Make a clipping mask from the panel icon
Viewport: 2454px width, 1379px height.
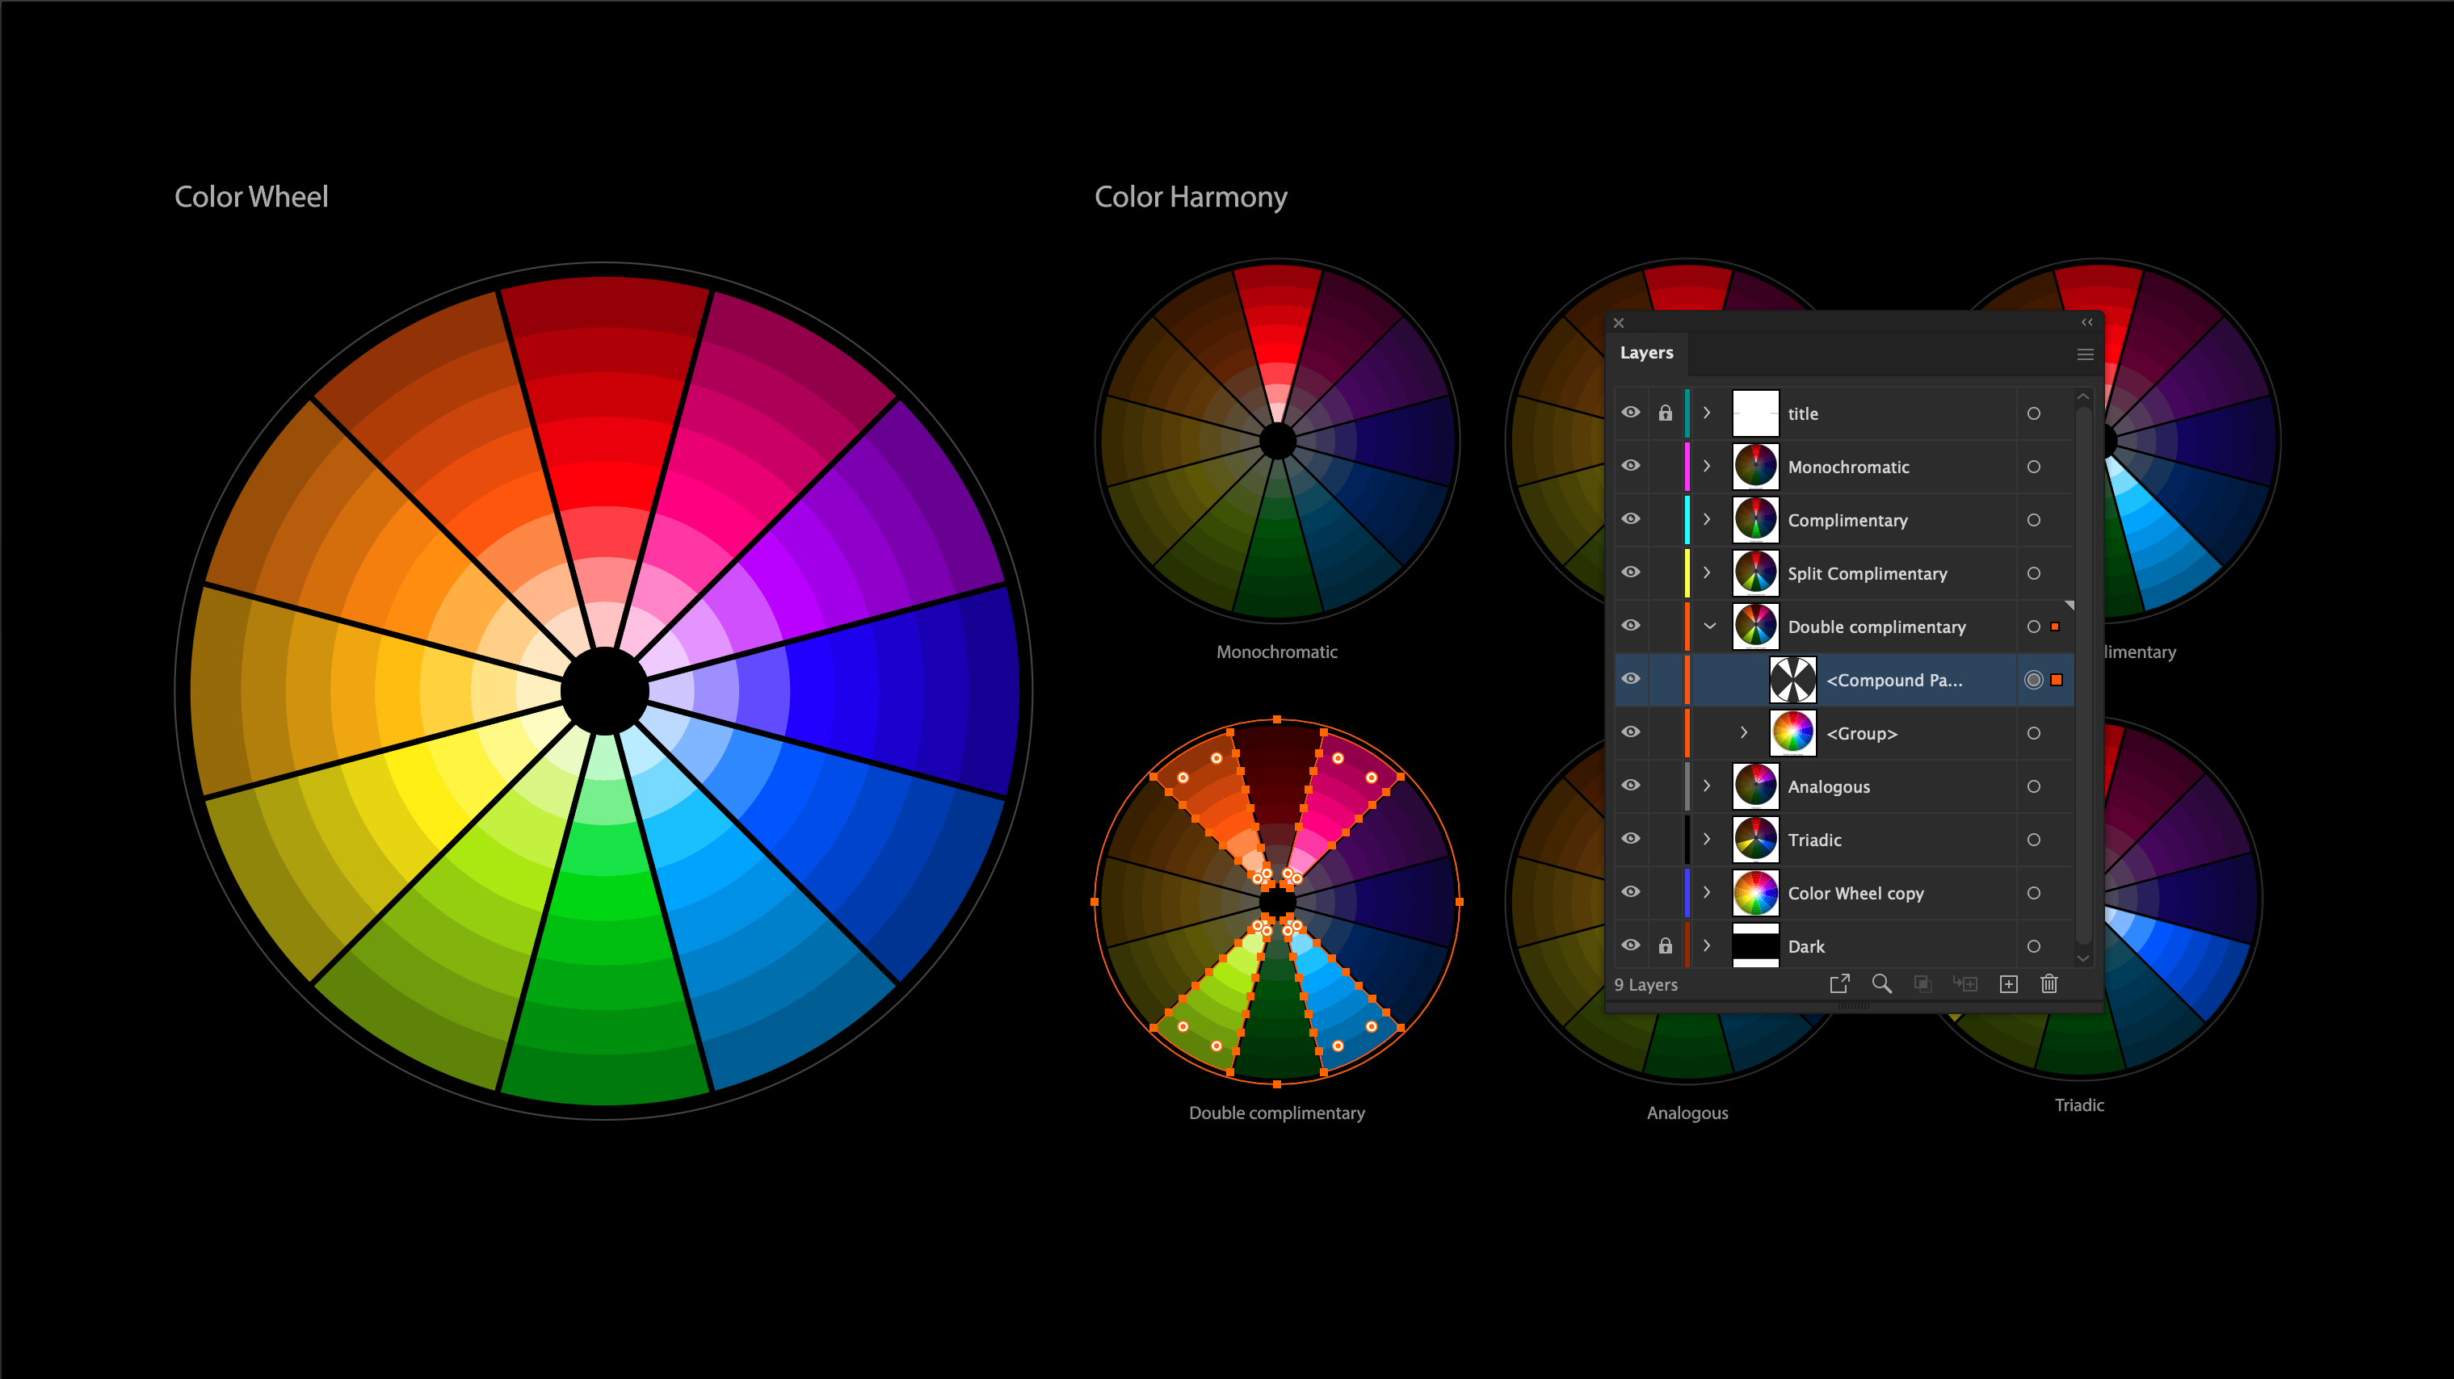coord(1922,983)
